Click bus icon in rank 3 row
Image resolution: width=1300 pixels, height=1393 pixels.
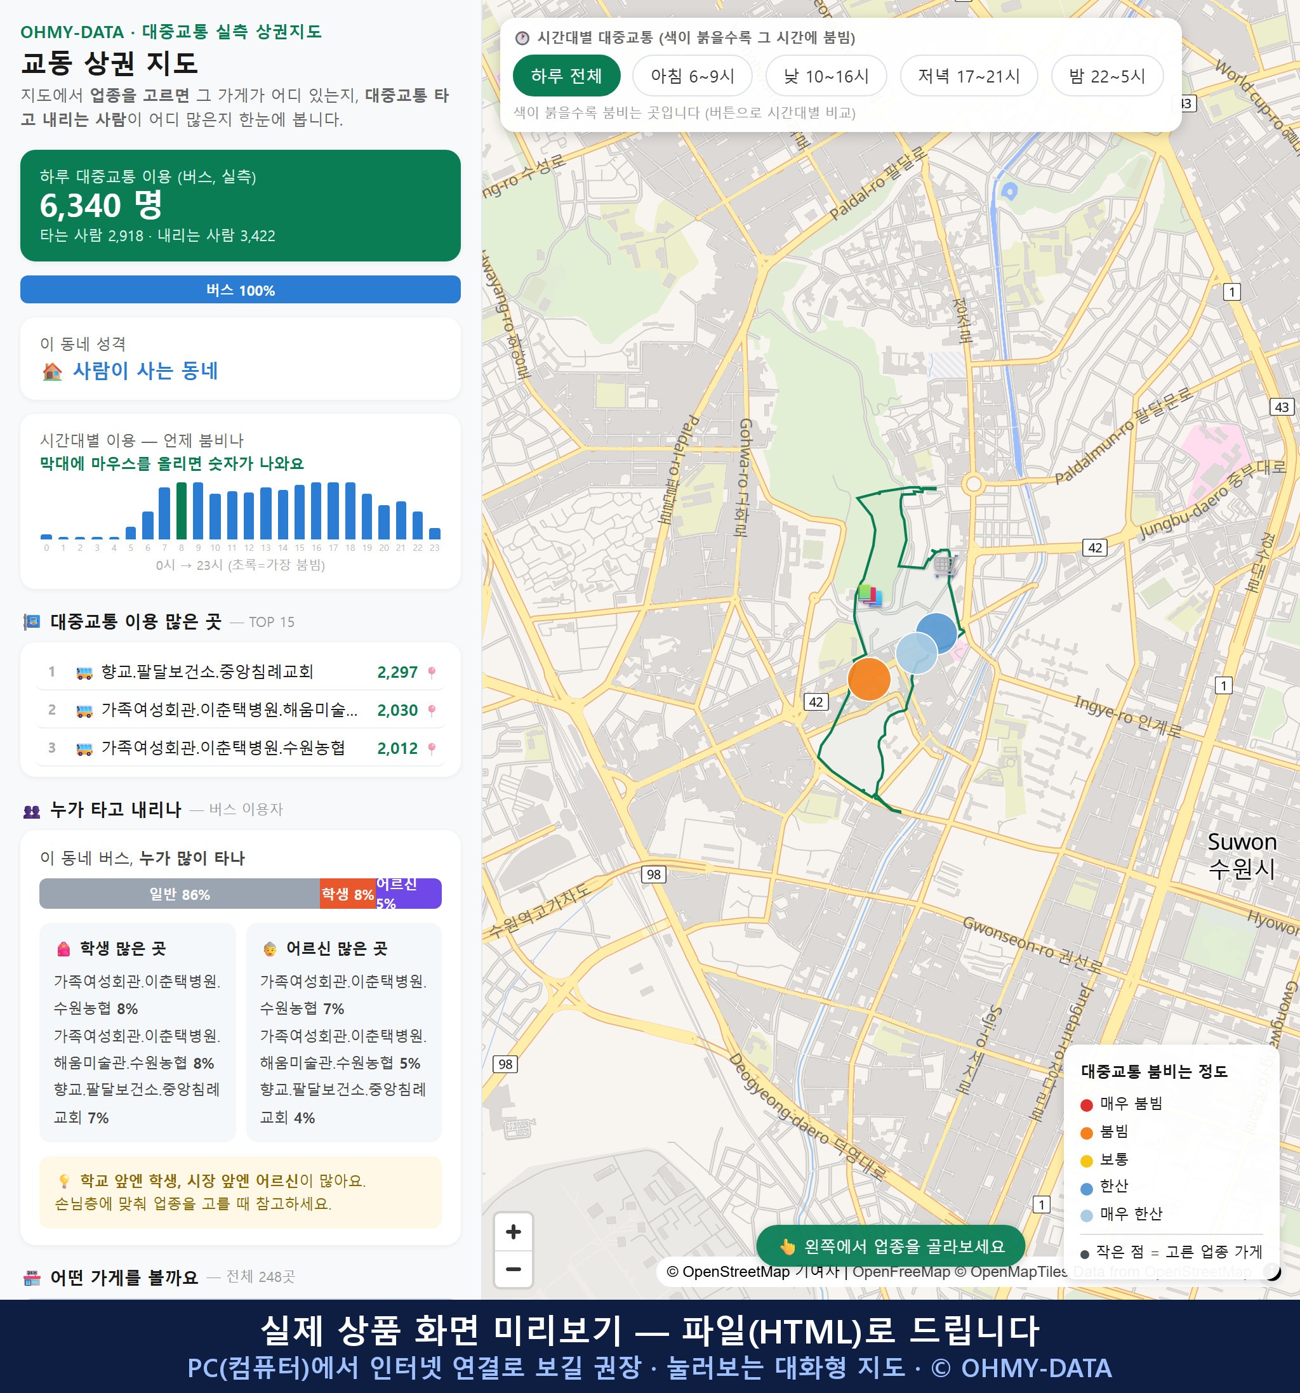pyautogui.click(x=84, y=748)
